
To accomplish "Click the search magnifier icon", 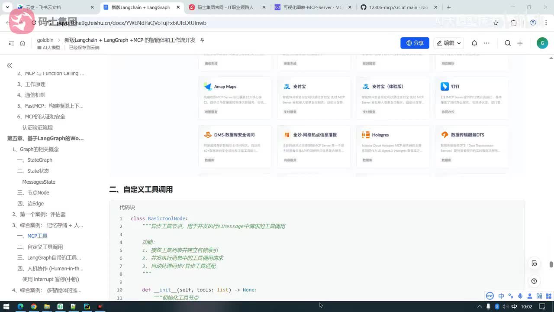I will click(x=508, y=43).
